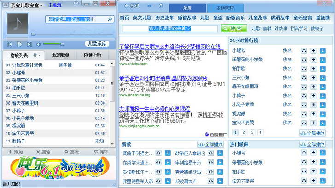
Task: Open 胎教音乐 category
Action: (235, 18)
